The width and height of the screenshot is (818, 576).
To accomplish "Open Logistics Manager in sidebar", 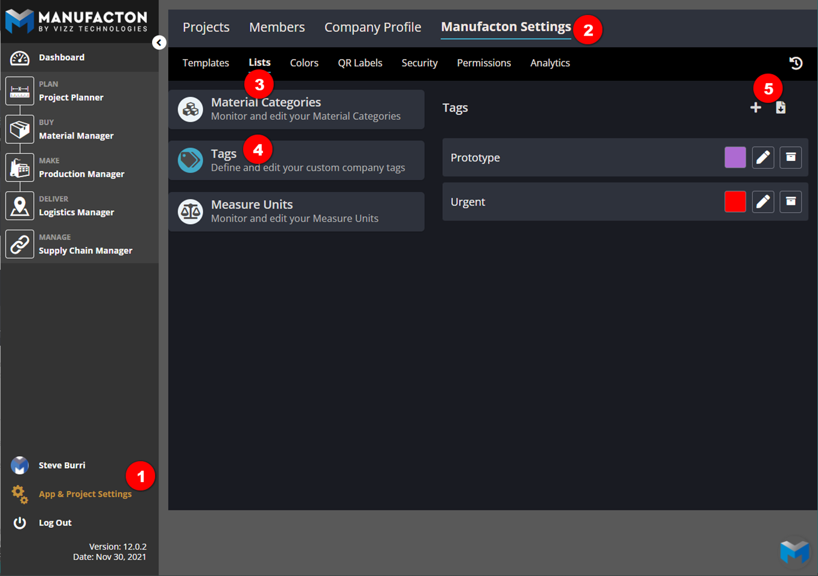I will [76, 212].
